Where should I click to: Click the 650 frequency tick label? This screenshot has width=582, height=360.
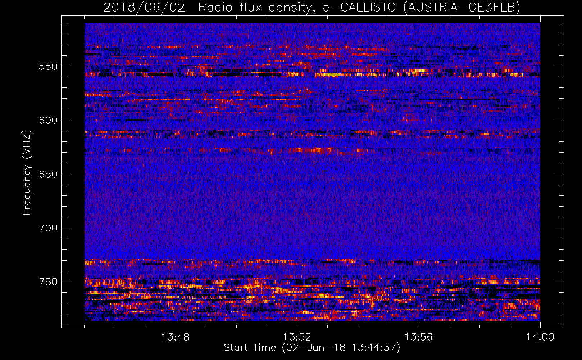tap(48, 174)
